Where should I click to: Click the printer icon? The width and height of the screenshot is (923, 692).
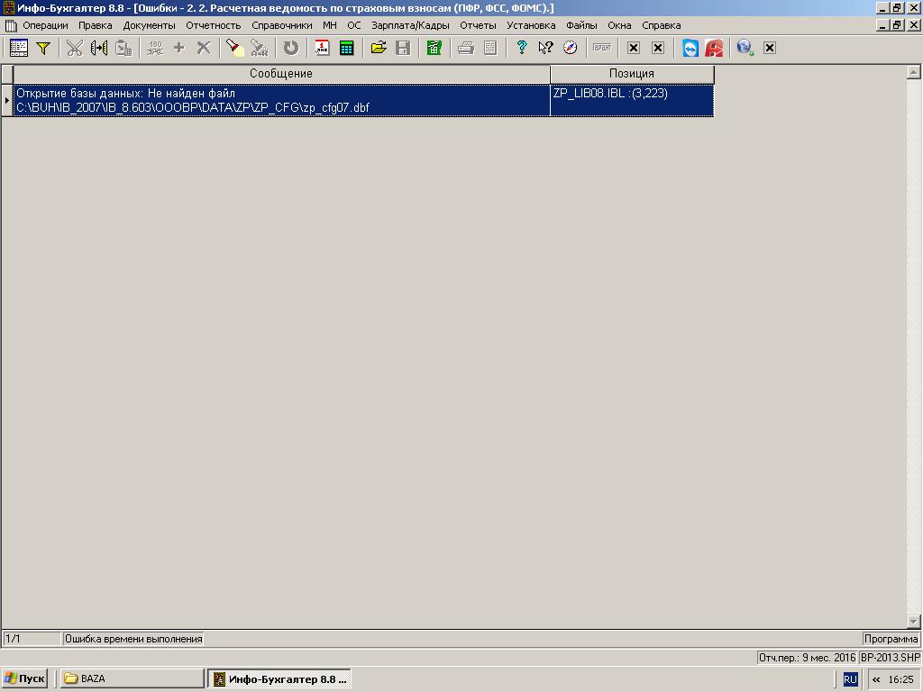[x=466, y=48]
